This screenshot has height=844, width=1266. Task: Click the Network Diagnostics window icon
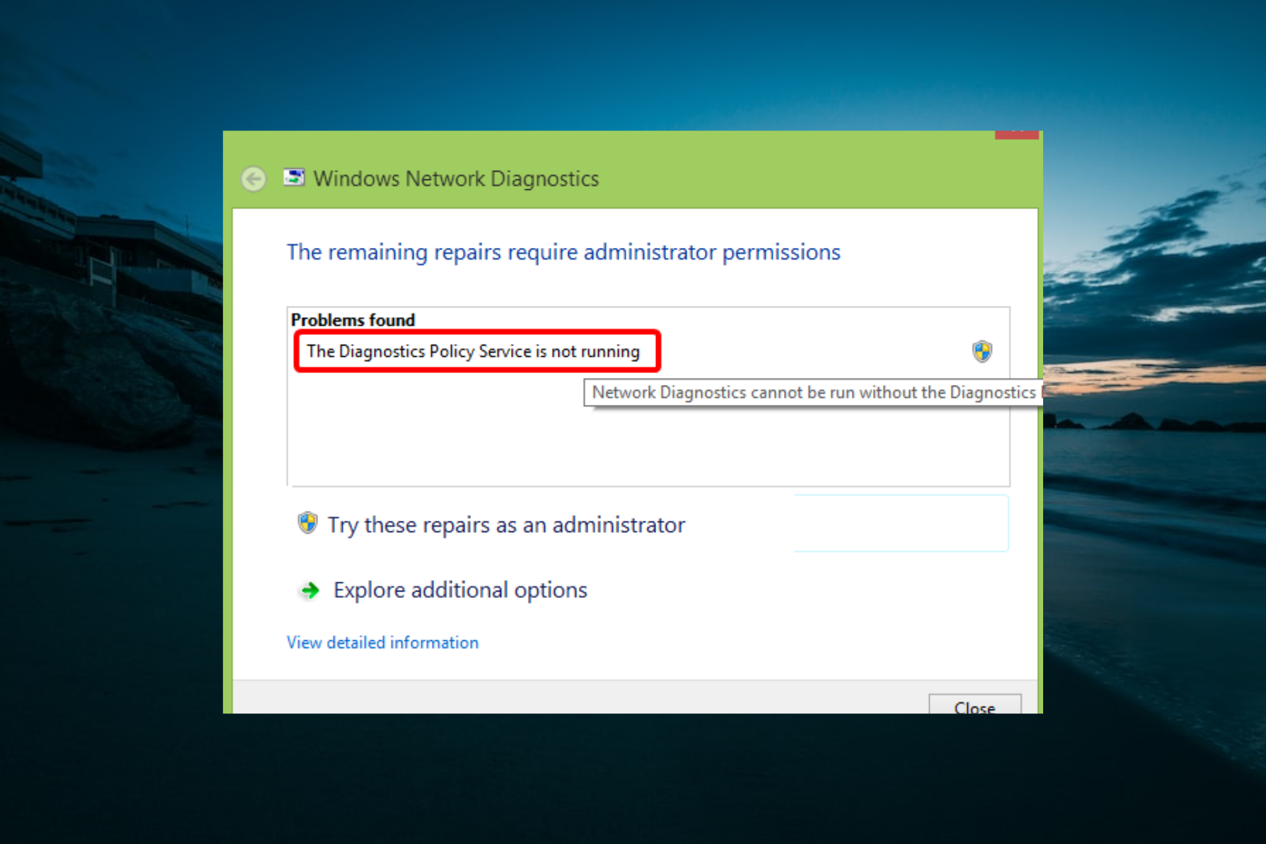pos(294,177)
